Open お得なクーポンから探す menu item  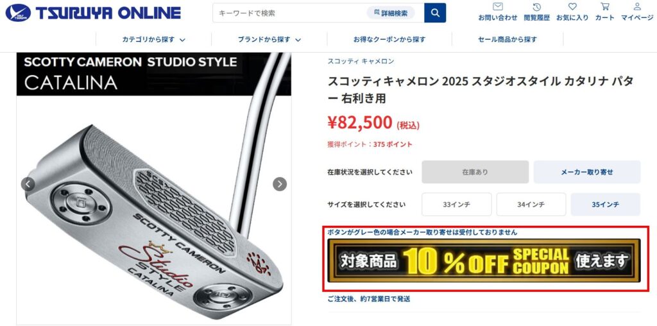(389, 39)
